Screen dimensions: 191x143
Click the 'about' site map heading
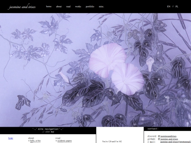point(31,138)
